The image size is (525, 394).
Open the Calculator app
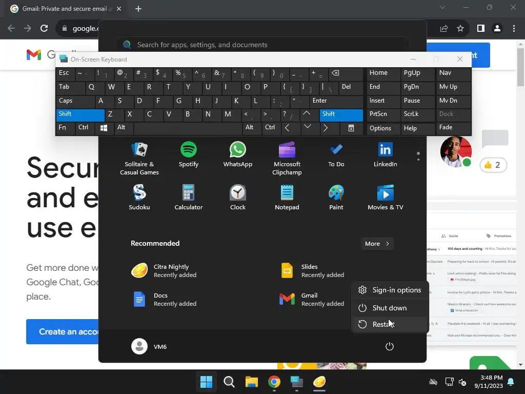pyautogui.click(x=189, y=198)
